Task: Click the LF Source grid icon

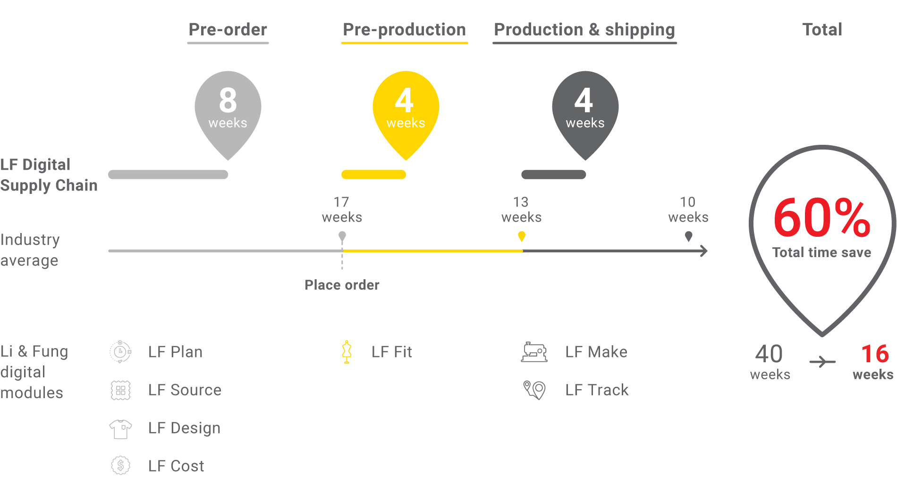Action: click(120, 390)
